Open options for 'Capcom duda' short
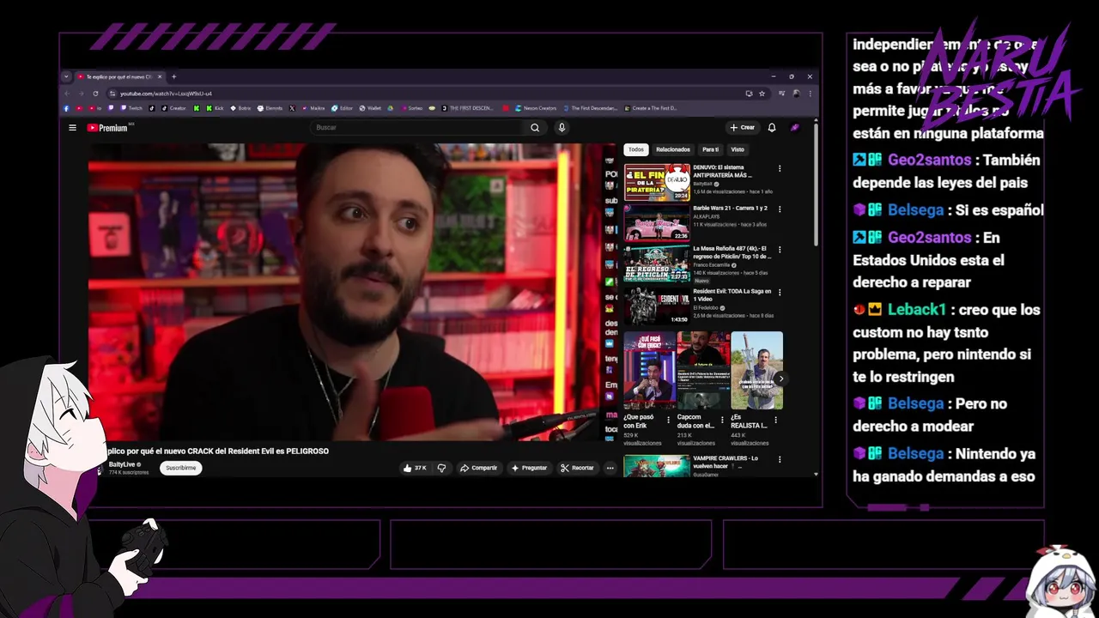This screenshot has width=1099, height=618. (722, 421)
